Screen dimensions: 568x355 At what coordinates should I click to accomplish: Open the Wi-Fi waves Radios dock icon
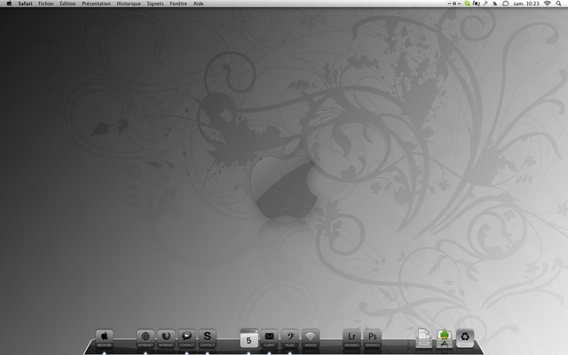311,338
